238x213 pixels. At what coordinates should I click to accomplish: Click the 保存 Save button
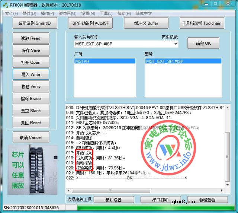31,50
